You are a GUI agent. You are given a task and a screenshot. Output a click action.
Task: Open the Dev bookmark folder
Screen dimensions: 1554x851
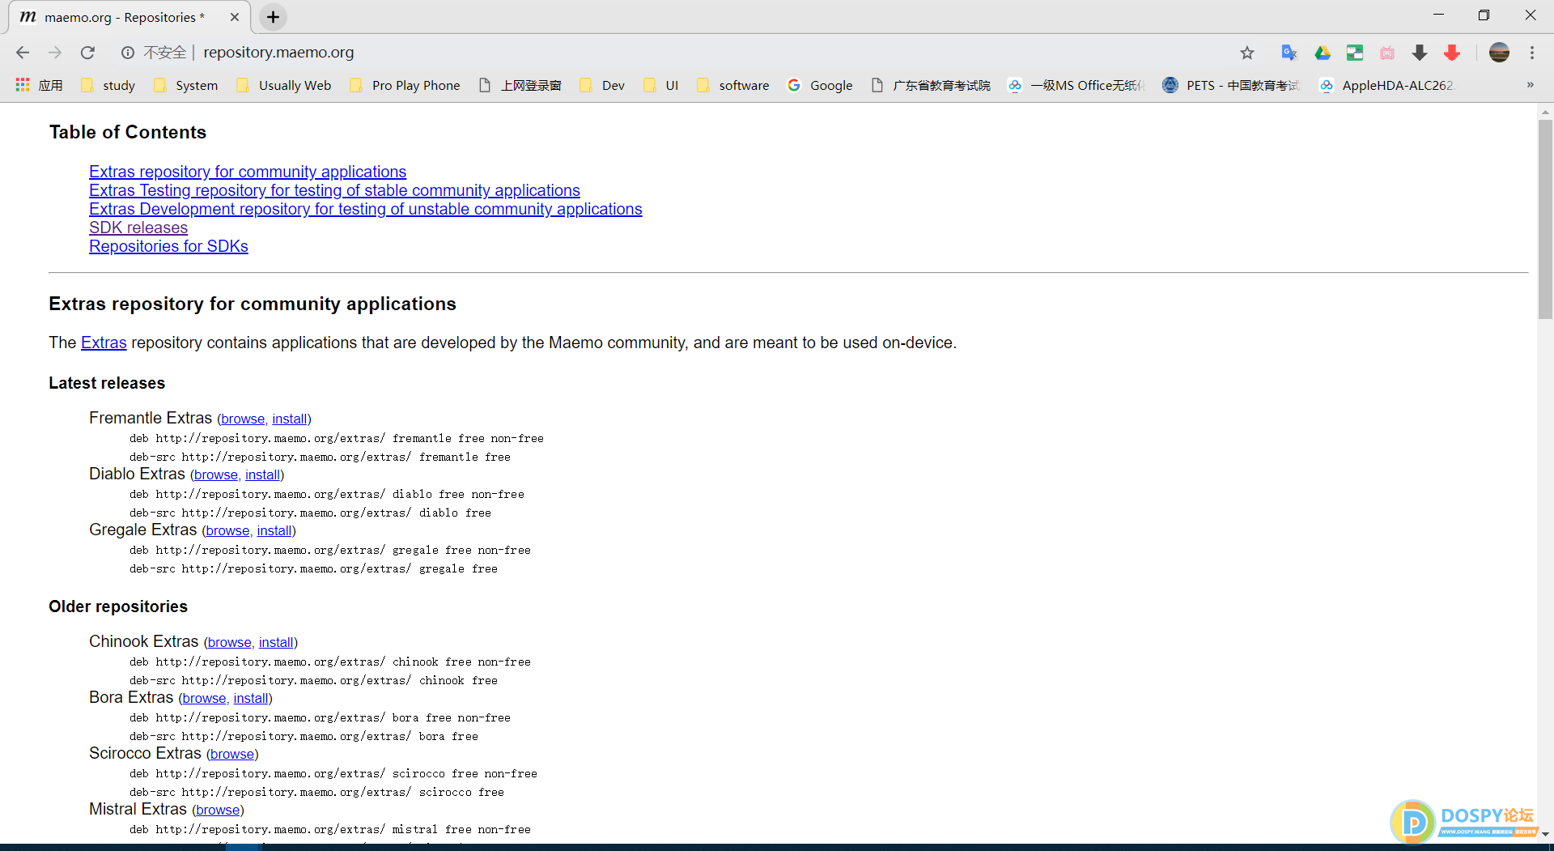[x=603, y=85]
